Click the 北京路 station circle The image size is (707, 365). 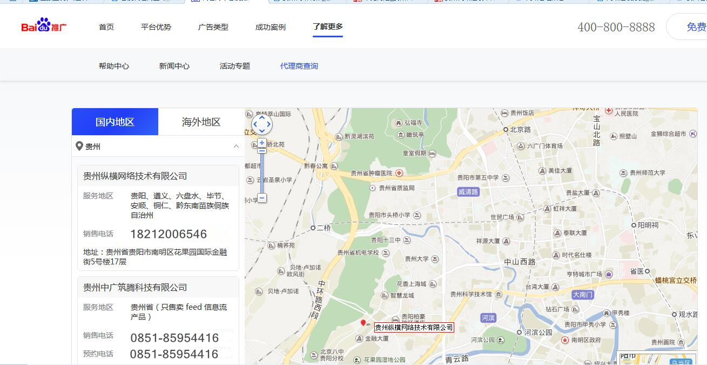click(506, 130)
